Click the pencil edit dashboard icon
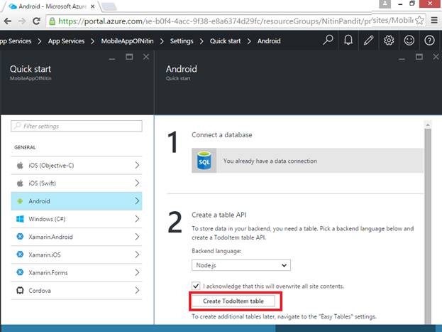Screen dimensions: 442x332 click(368, 41)
